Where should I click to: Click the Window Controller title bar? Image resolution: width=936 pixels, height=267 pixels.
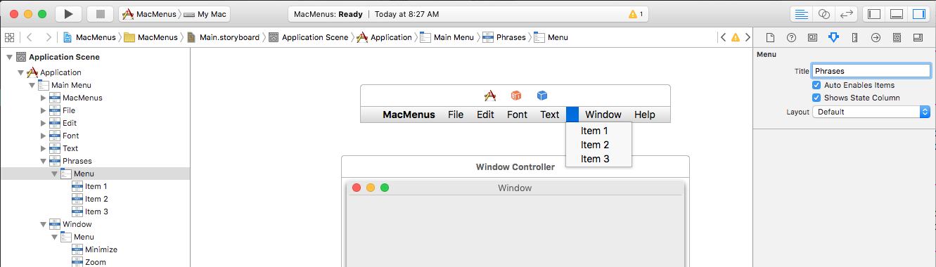pos(515,167)
